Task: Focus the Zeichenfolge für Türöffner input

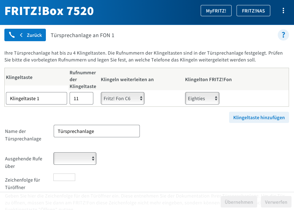Action: point(64,177)
